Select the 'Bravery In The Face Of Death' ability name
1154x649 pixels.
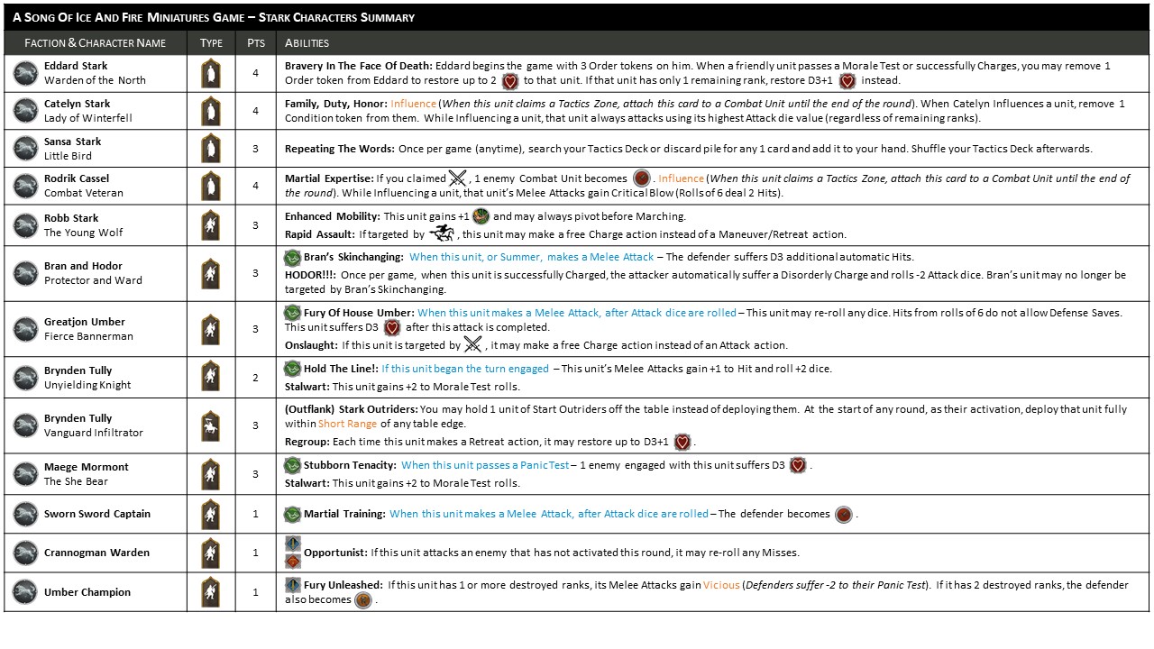(359, 66)
